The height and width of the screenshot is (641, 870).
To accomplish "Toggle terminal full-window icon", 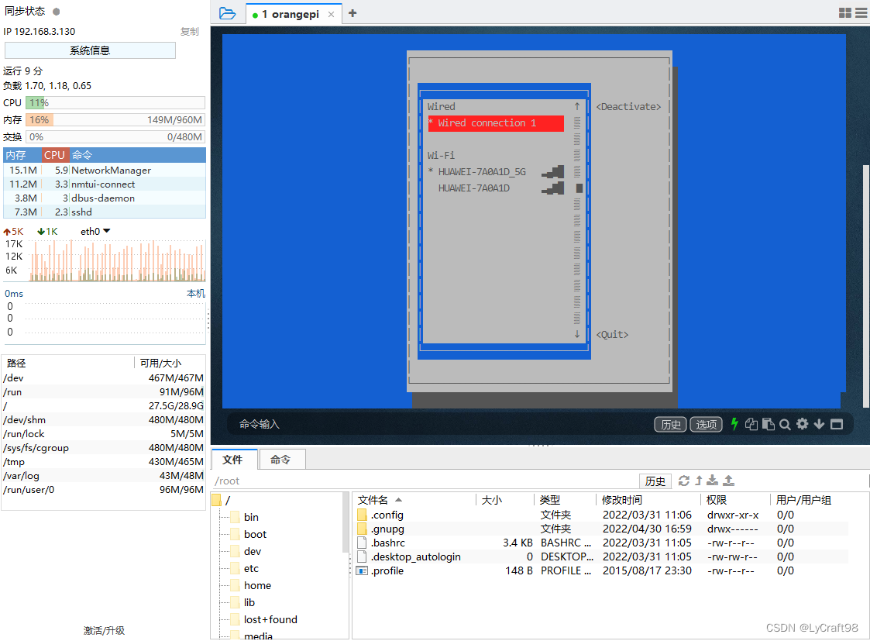I will point(837,424).
